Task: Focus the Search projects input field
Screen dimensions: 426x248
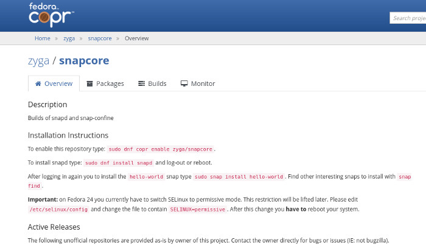Action: (408, 18)
